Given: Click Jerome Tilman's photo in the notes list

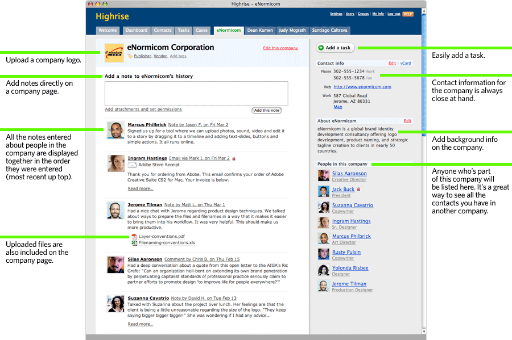Looking at the screenshot, I should (116, 210).
